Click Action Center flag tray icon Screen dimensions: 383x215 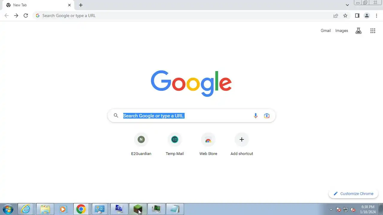click(x=338, y=209)
